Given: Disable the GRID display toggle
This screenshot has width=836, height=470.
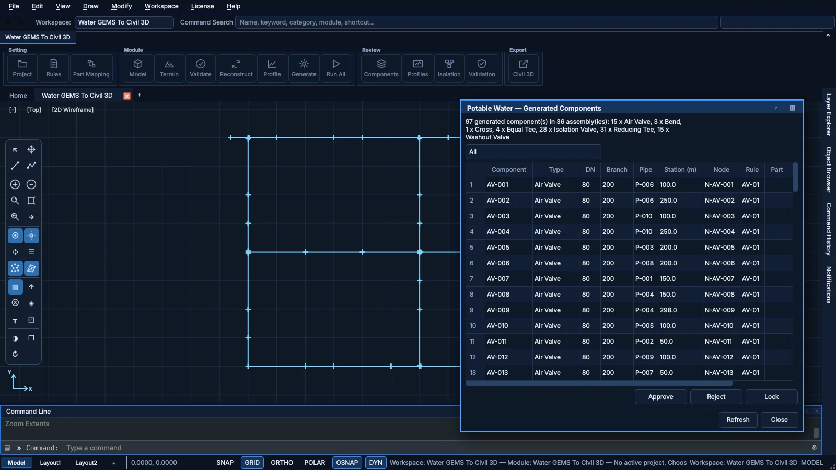Looking at the screenshot, I should (252, 463).
